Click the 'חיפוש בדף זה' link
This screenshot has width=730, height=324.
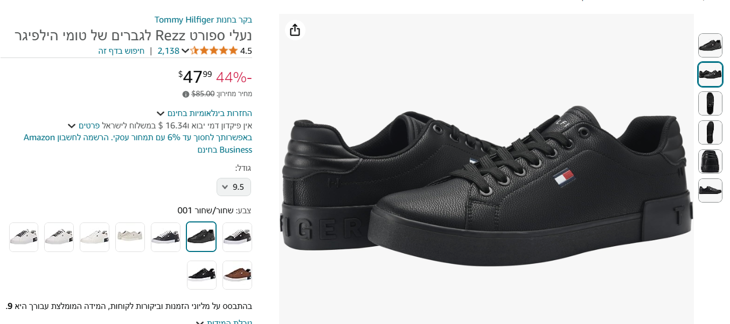[x=121, y=51]
